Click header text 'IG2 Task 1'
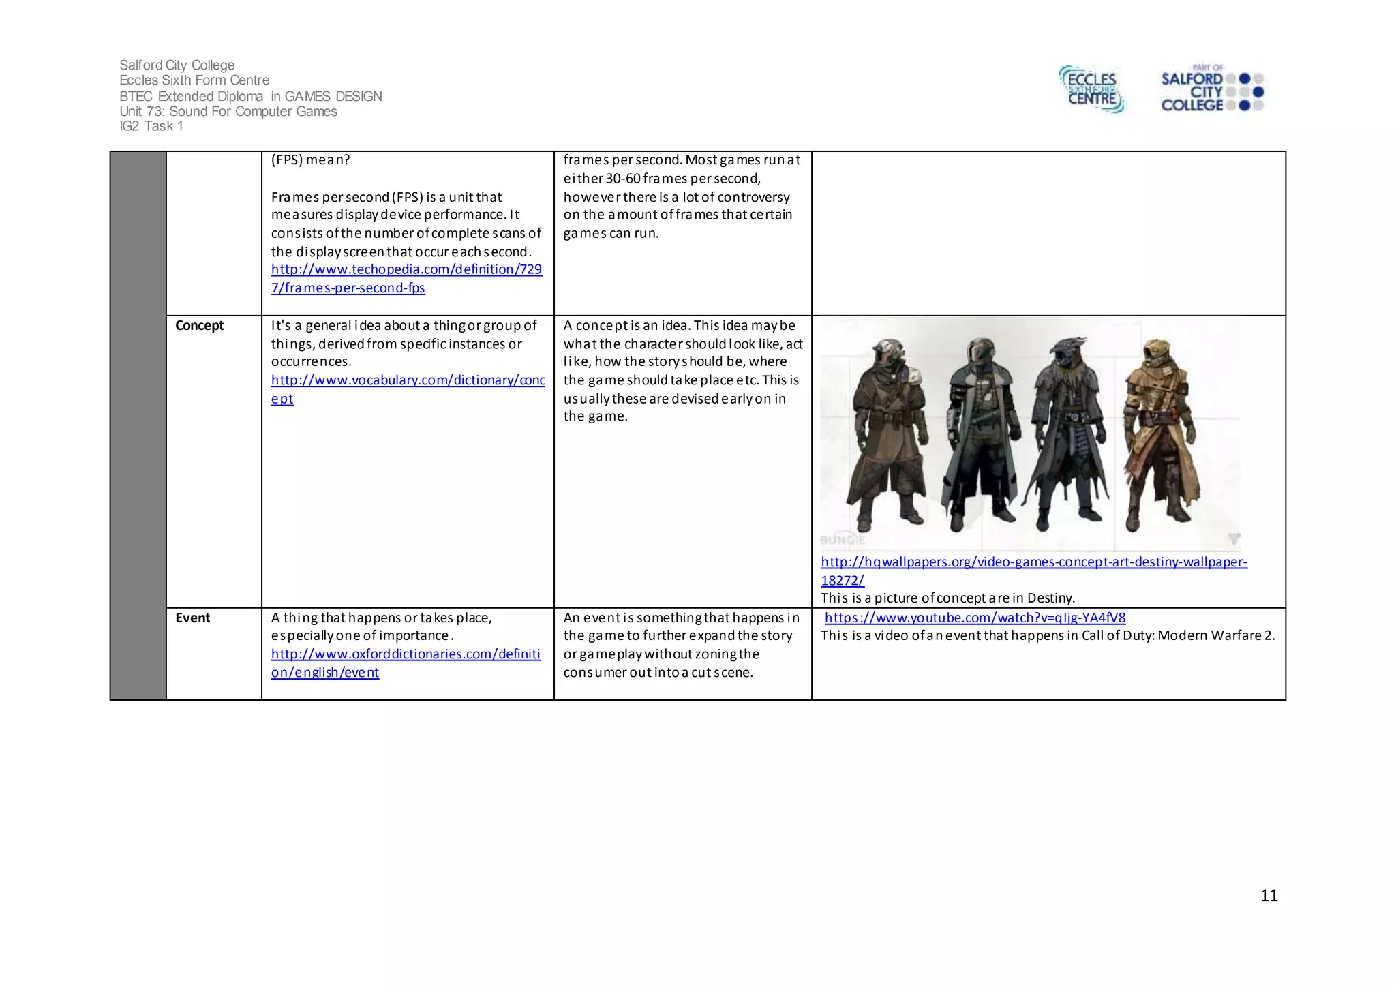 151,126
